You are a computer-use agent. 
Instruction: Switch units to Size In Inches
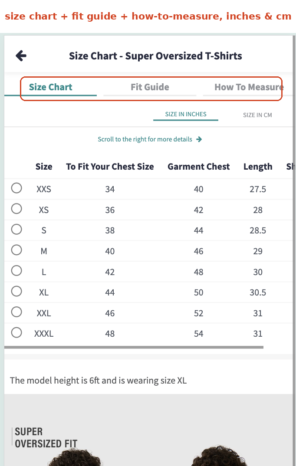(186, 115)
